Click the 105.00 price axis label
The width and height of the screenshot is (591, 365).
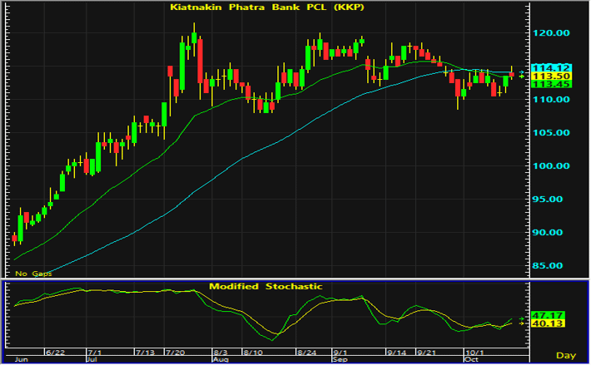tap(551, 133)
